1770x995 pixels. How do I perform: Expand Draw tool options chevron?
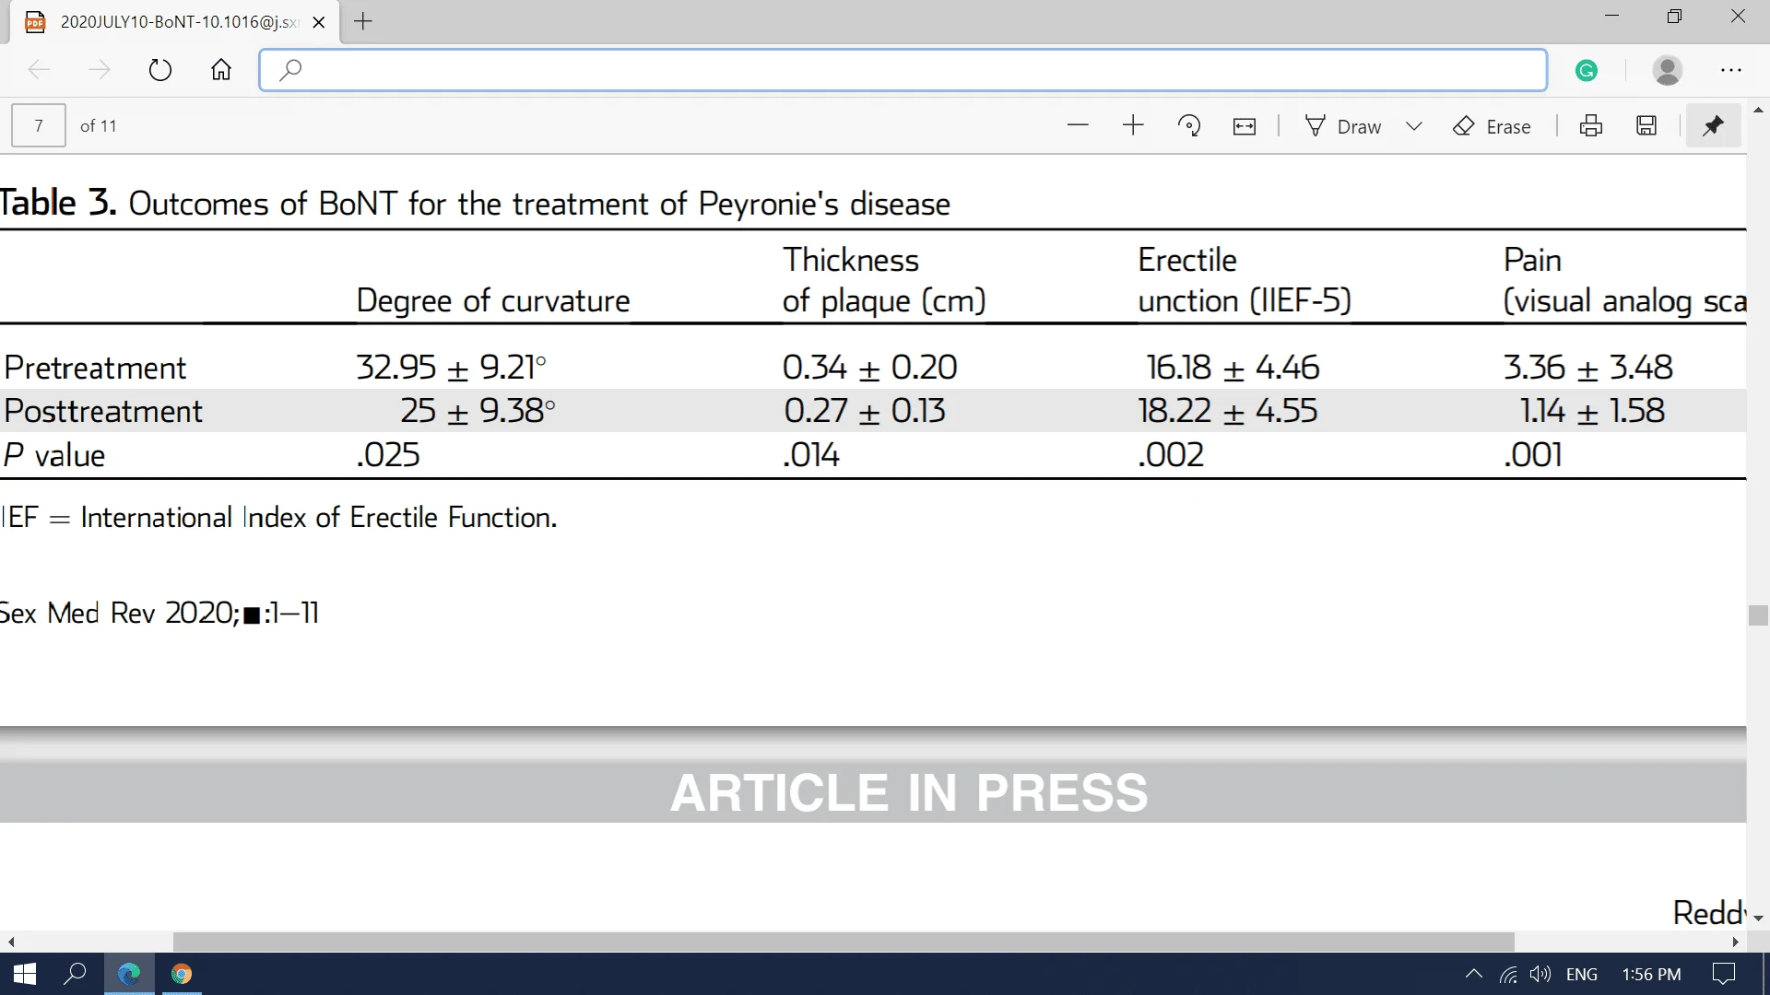[x=1414, y=126]
